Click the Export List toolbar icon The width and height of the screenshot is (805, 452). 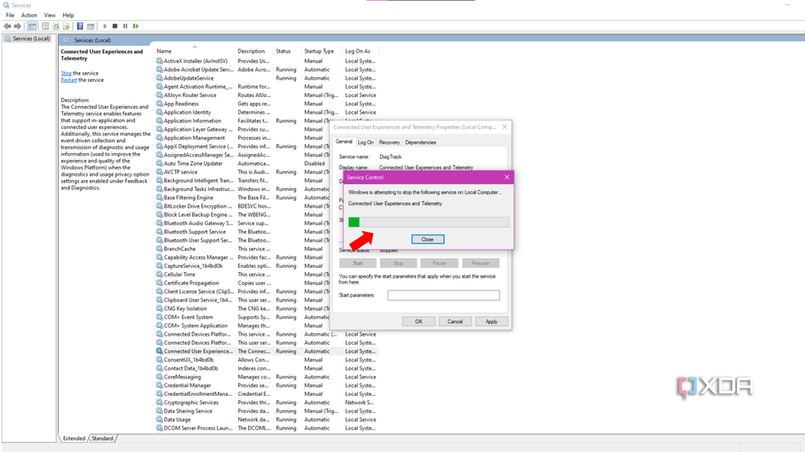66,26
